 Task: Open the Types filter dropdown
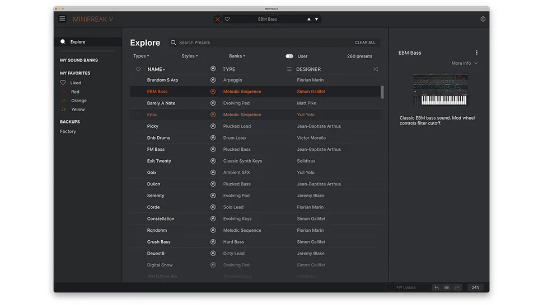pyautogui.click(x=141, y=56)
